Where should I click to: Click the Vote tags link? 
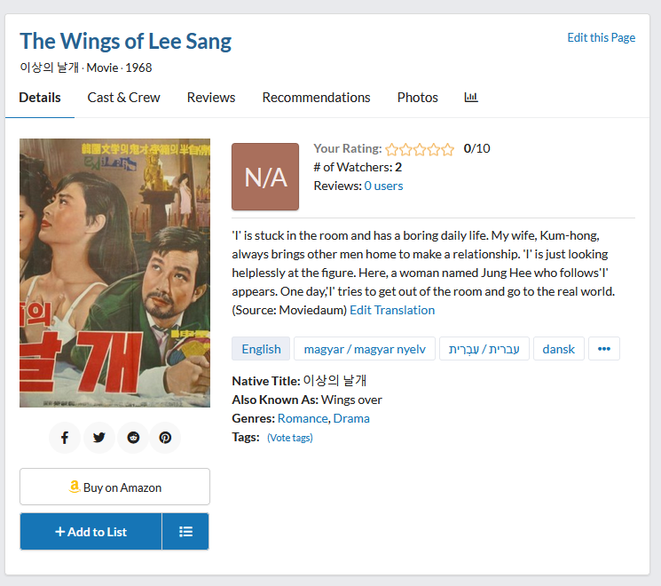(x=290, y=438)
